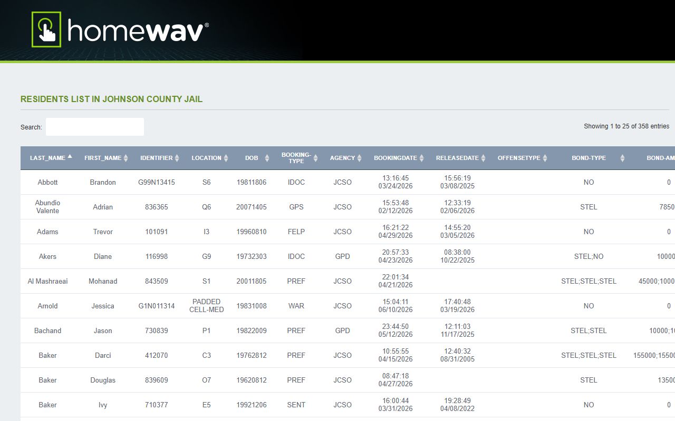Focus the Search input field

[95, 127]
